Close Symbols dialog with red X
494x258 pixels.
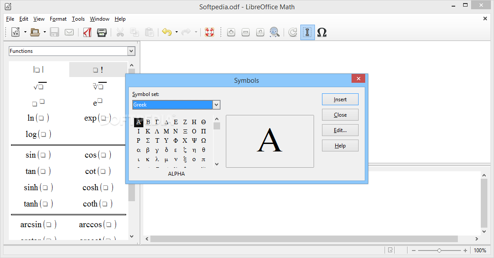pyautogui.click(x=359, y=79)
